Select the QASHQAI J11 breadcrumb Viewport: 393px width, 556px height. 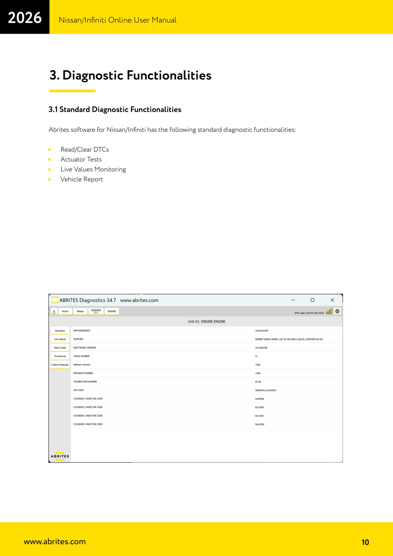point(96,311)
